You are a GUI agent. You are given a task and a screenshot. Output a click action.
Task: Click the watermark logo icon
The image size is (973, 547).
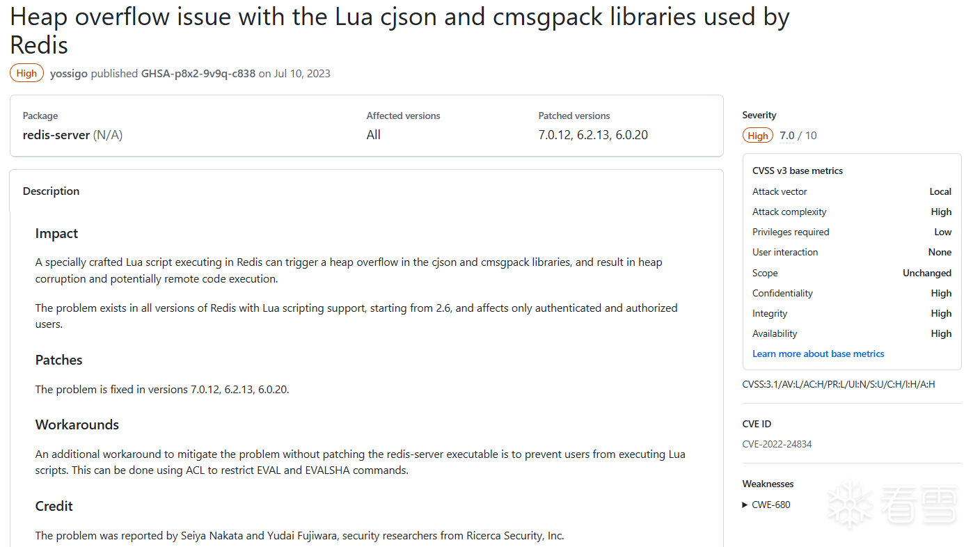[x=849, y=503]
